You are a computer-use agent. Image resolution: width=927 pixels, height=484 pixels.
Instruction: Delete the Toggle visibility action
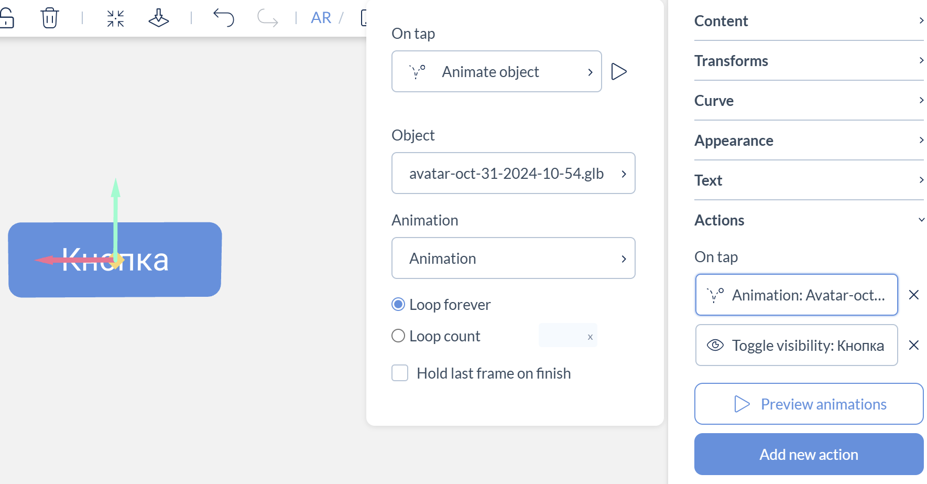(x=913, y=346)
